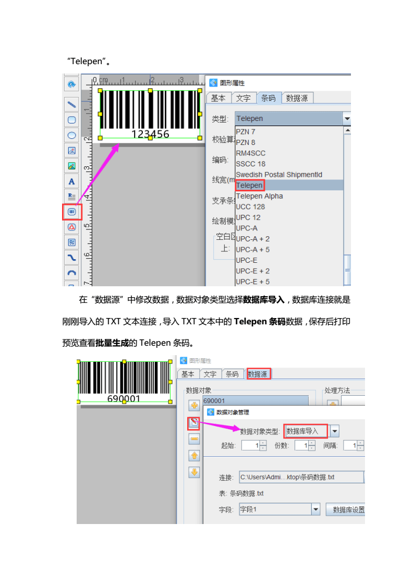Open the 基本 tab in upper dialog

pyautogui.click(x=218, y=98)
